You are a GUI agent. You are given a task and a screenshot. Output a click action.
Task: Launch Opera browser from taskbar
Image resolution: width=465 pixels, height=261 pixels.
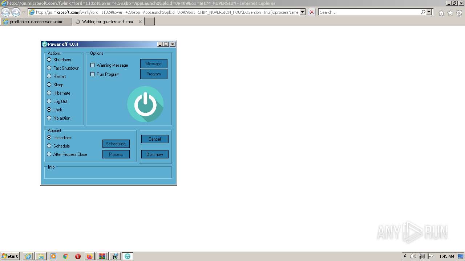[78, 256]
